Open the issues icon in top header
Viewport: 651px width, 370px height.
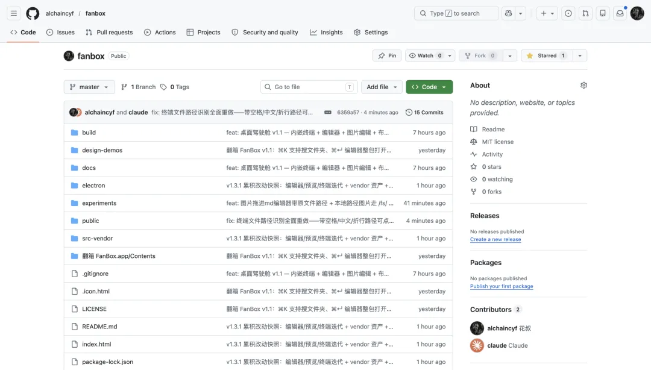tap(568, 13)
